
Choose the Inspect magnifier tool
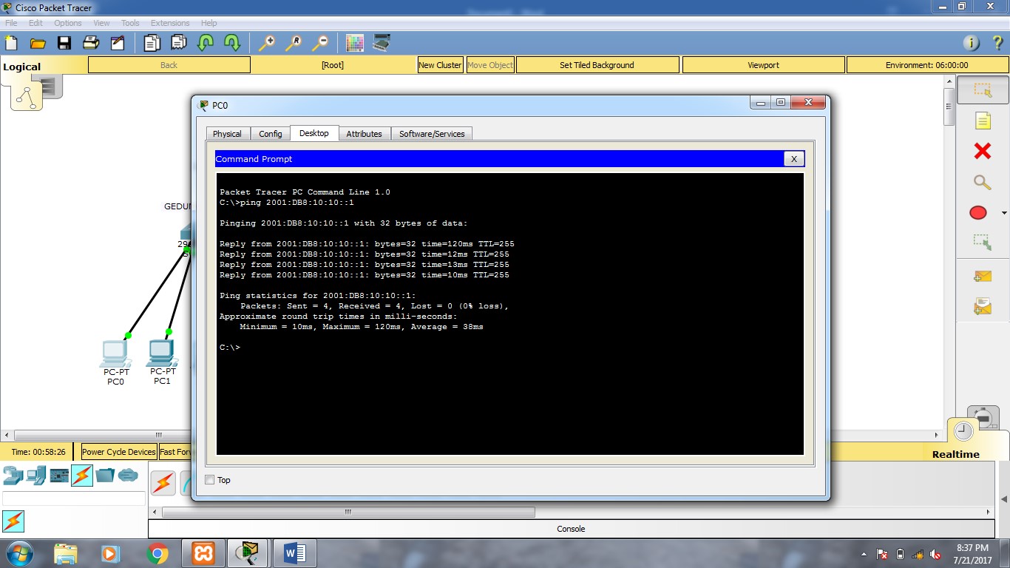click(982, 182)
